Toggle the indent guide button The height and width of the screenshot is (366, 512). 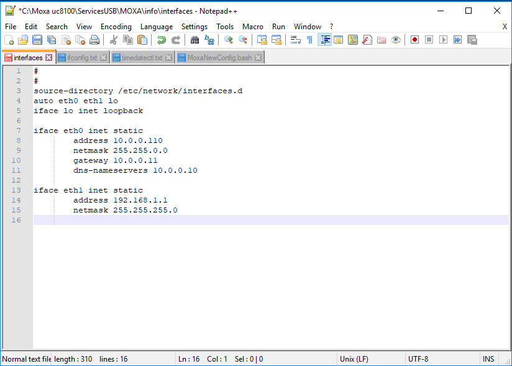click(324, 40)
